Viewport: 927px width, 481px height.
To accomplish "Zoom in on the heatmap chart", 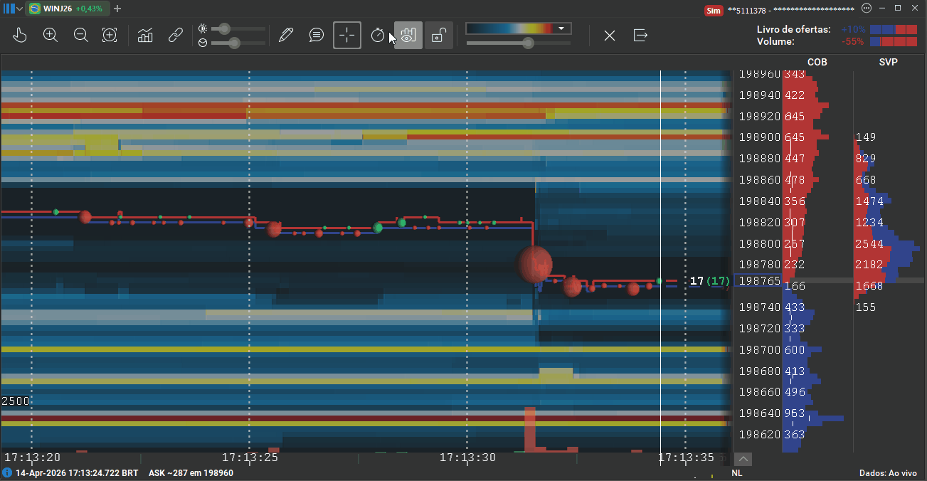I will [51, 35].
